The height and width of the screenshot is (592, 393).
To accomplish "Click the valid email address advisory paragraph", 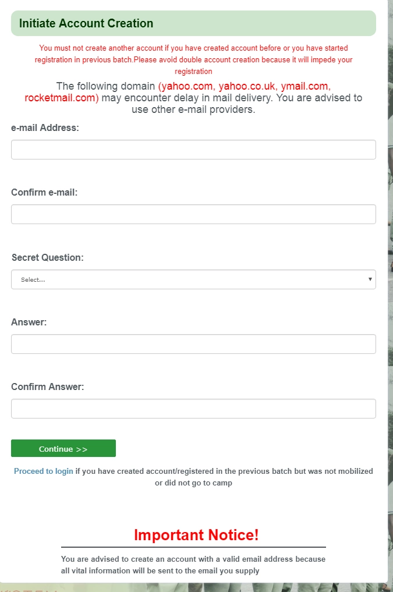I will click(x=193, y=565).
